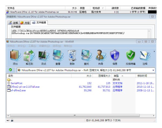This screenshot has height=128, width=162.
Task: Switch to the 注释 tab in details dialog
Action: pyautogui.click(x=13, y=23)
